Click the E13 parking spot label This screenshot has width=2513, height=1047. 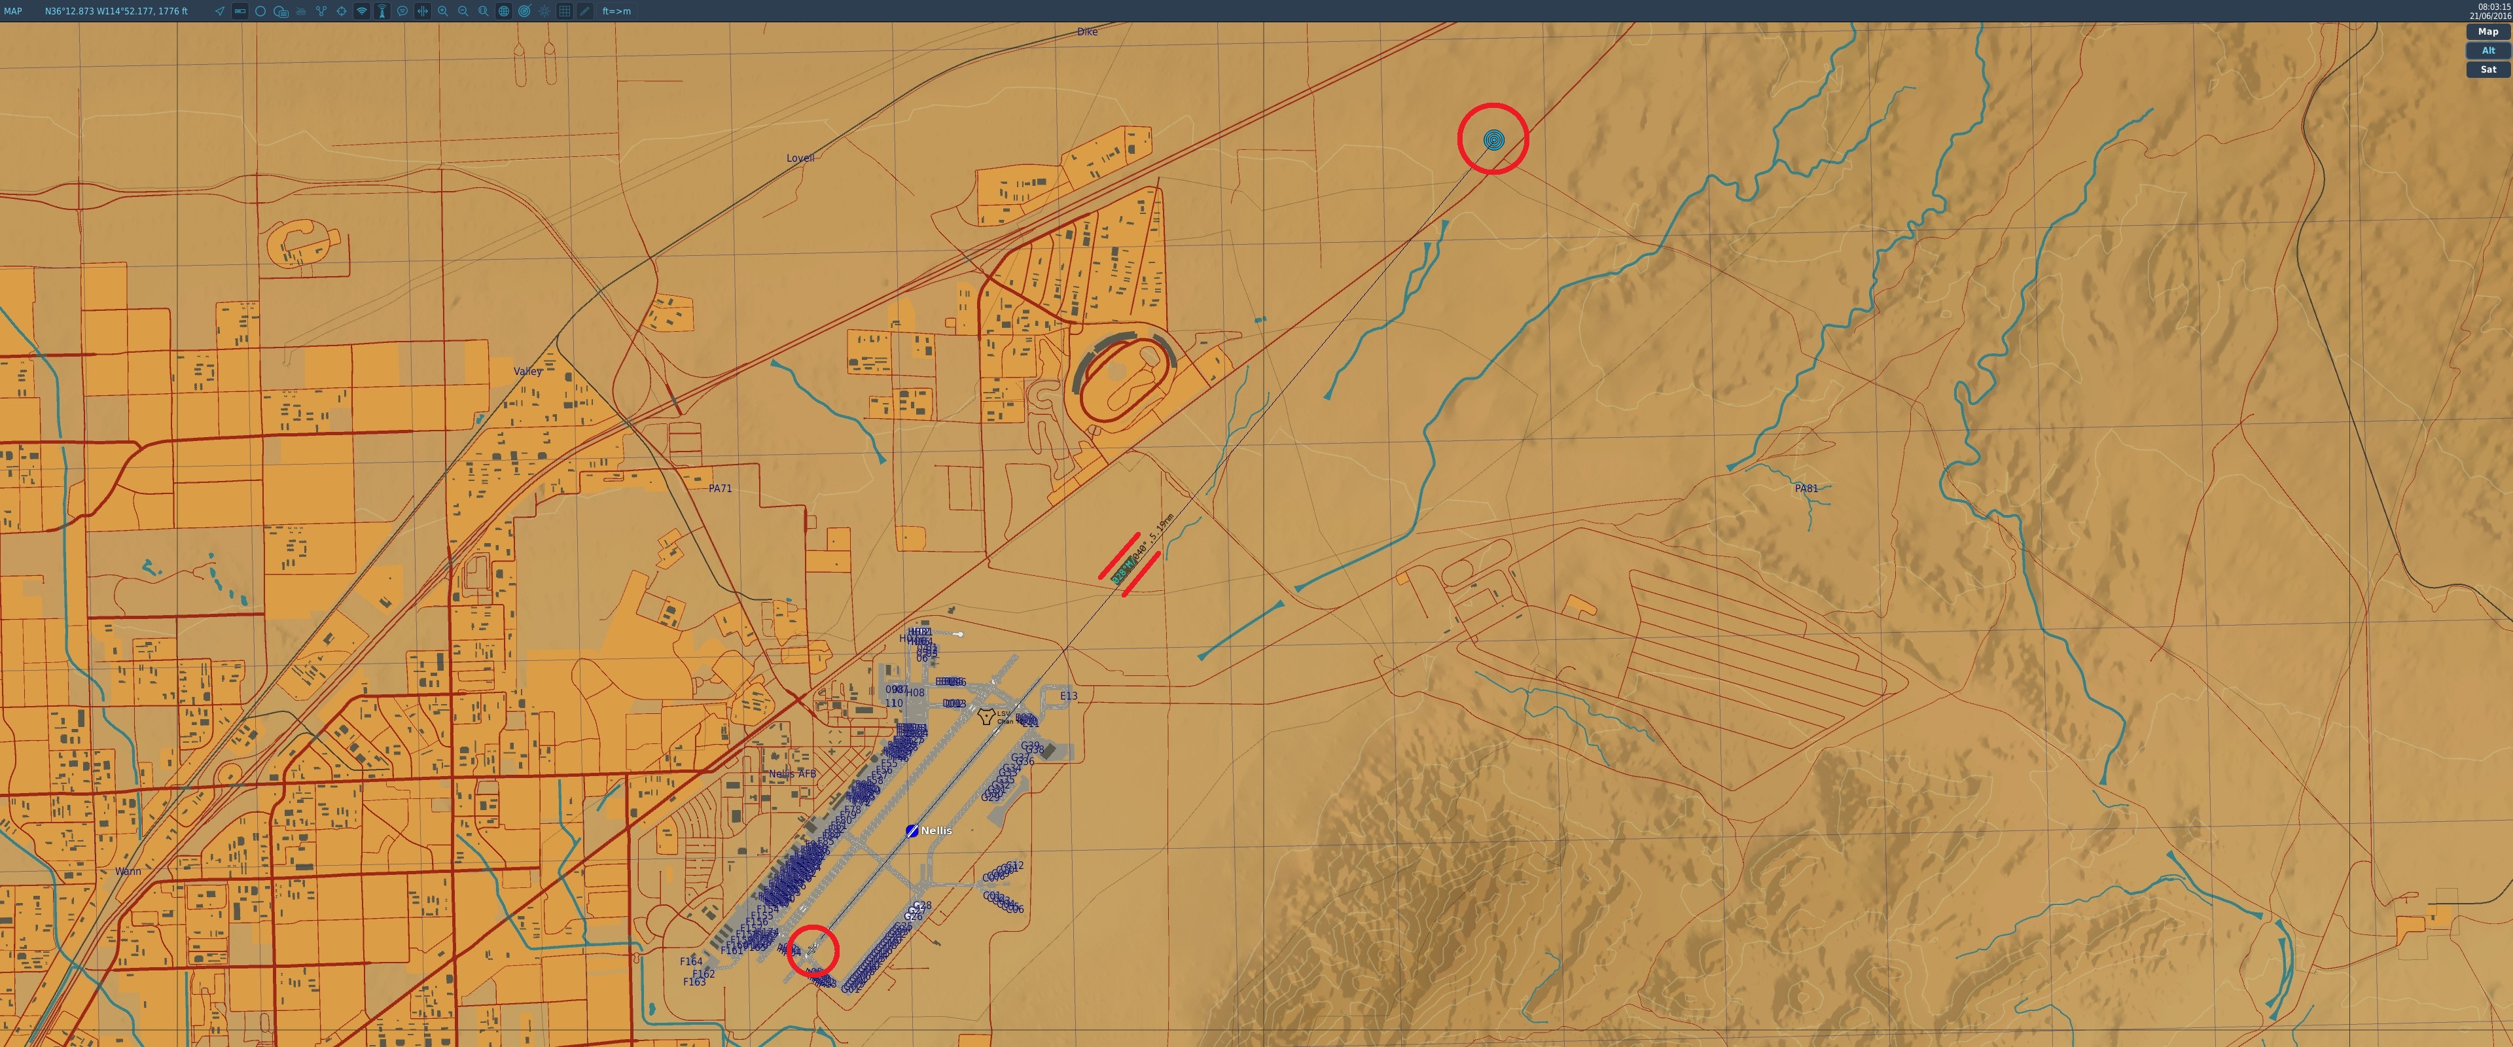tap(1068, 696)
